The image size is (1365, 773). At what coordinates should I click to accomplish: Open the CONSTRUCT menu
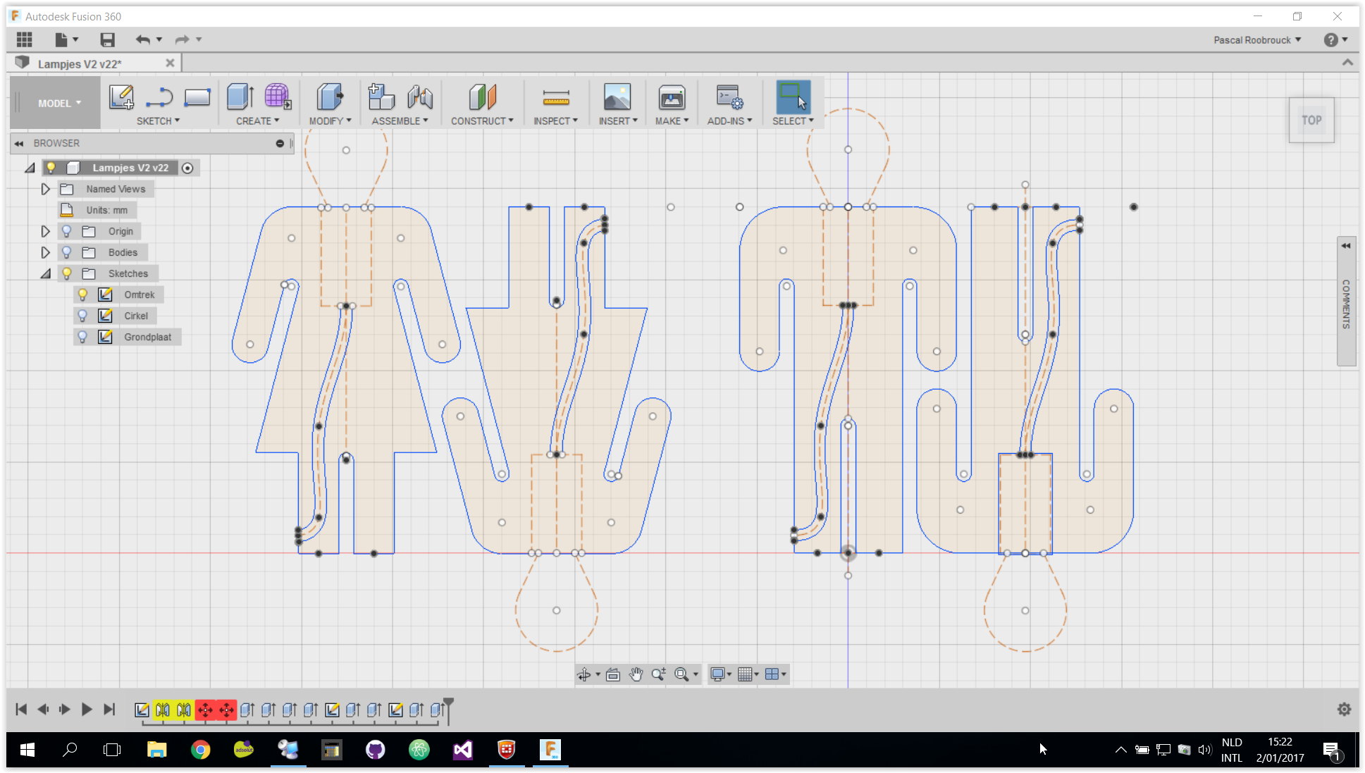482,121
